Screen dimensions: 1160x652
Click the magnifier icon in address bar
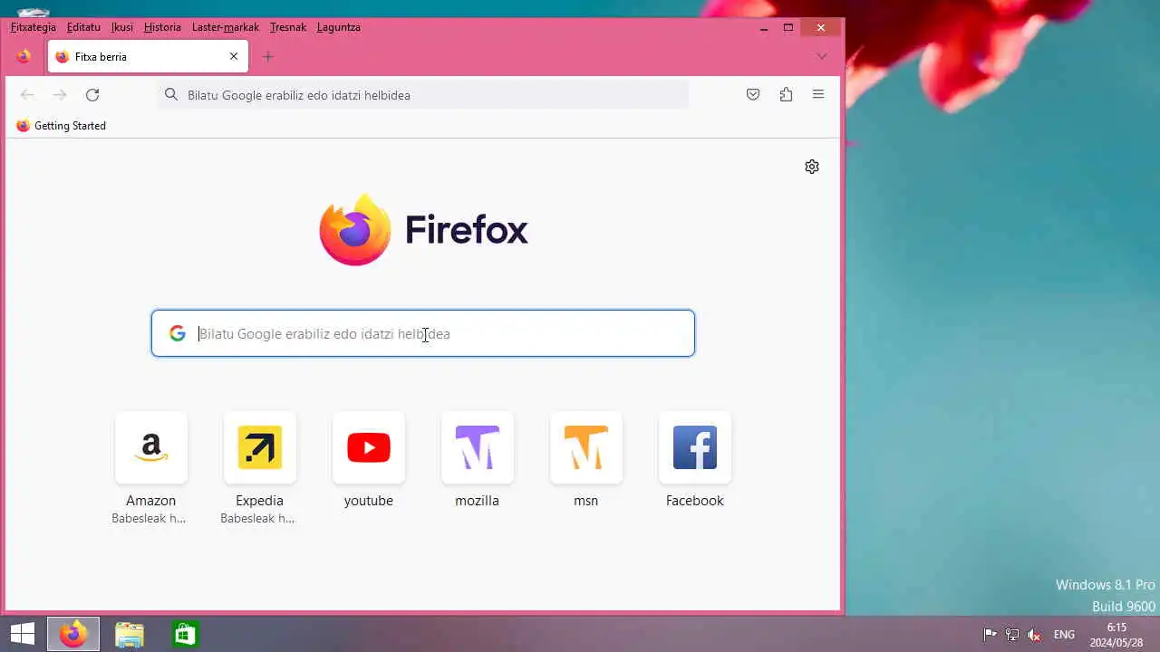coord(171,94)
